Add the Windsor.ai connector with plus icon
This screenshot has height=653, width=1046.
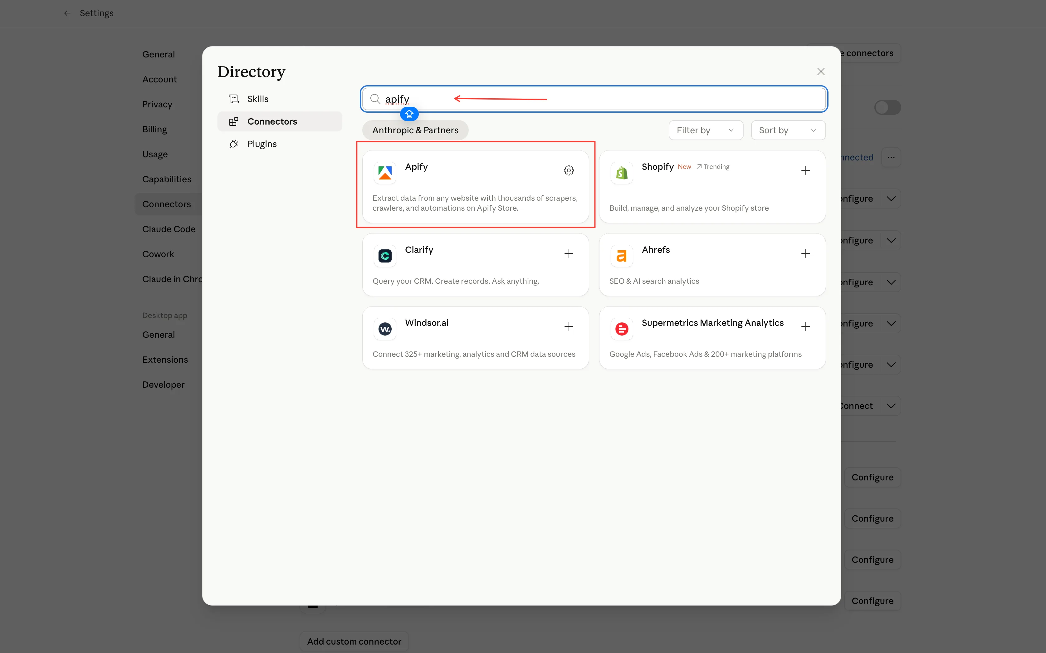tap(569, 326)
